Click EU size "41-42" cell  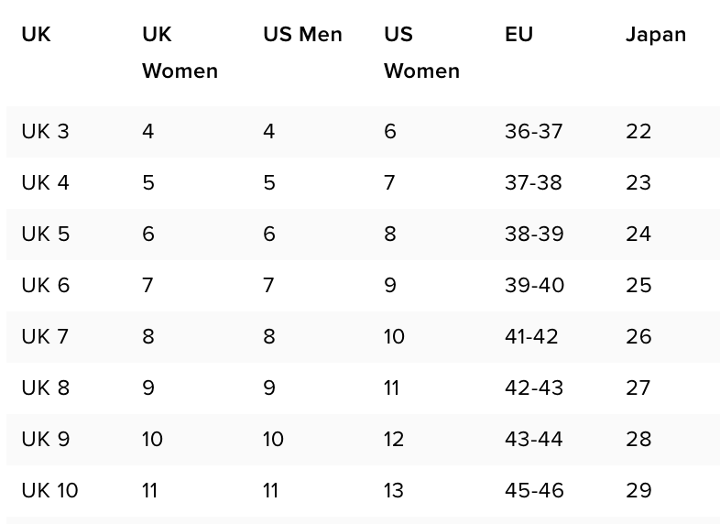(531, 336)
